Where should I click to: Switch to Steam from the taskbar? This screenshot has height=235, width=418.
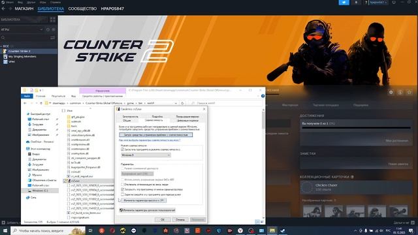click(283, 230)
